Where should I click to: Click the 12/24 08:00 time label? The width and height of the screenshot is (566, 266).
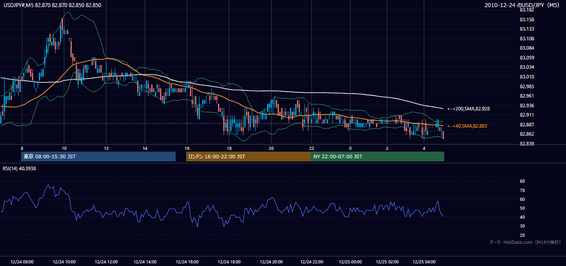pos(22,262)
